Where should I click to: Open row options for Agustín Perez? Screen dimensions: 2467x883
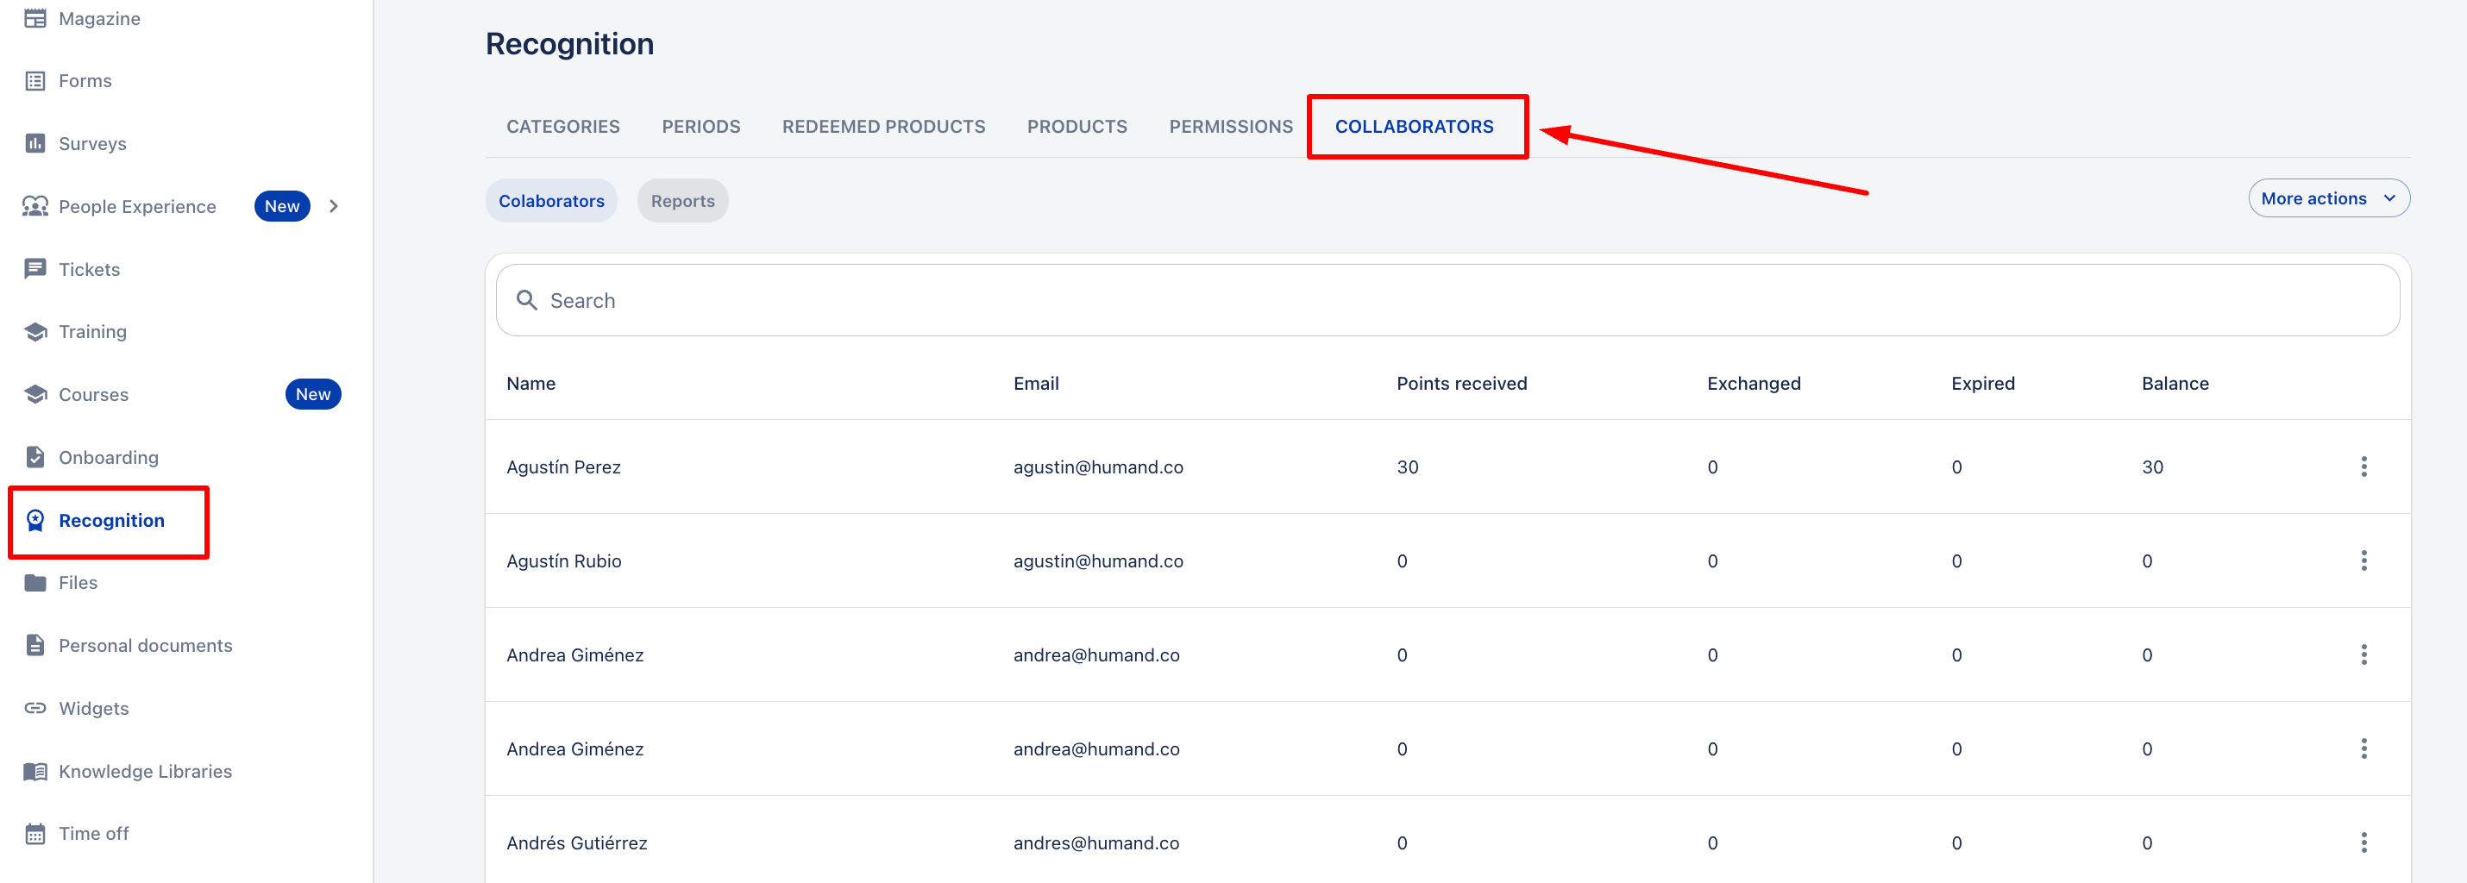[2363, 467]
